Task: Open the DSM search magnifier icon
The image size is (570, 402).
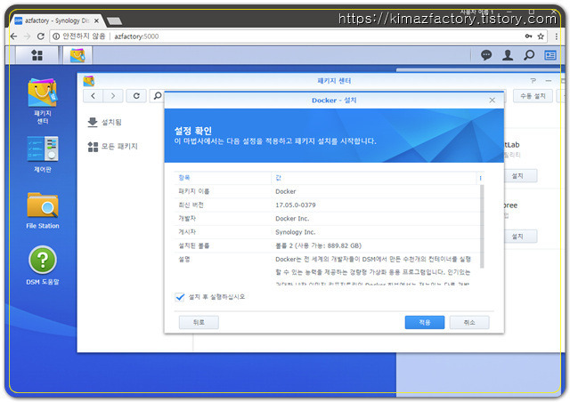Action: 529,55
